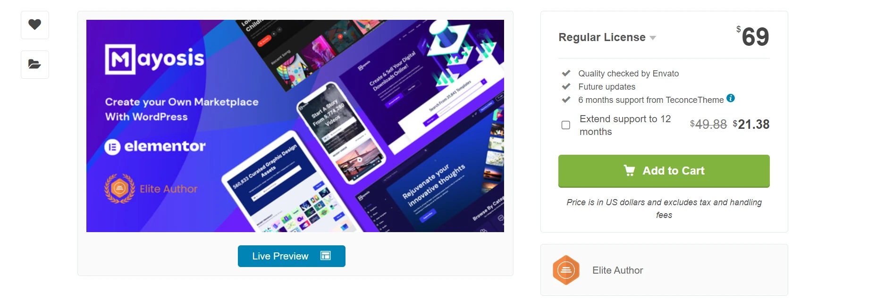Image resolution: width=876 pixels, height=301 pixels.
Task: Click the Extend support to 12 months label
Action: pos(625,125)
